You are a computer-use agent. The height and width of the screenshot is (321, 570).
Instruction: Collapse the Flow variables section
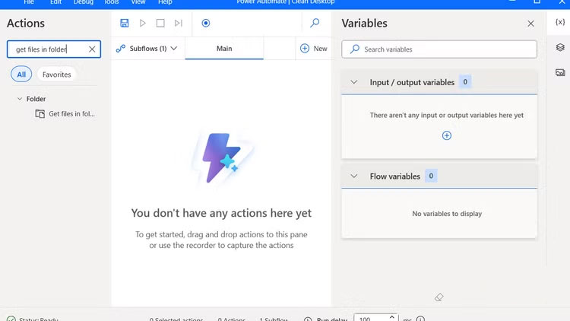(x=353, y=176)
